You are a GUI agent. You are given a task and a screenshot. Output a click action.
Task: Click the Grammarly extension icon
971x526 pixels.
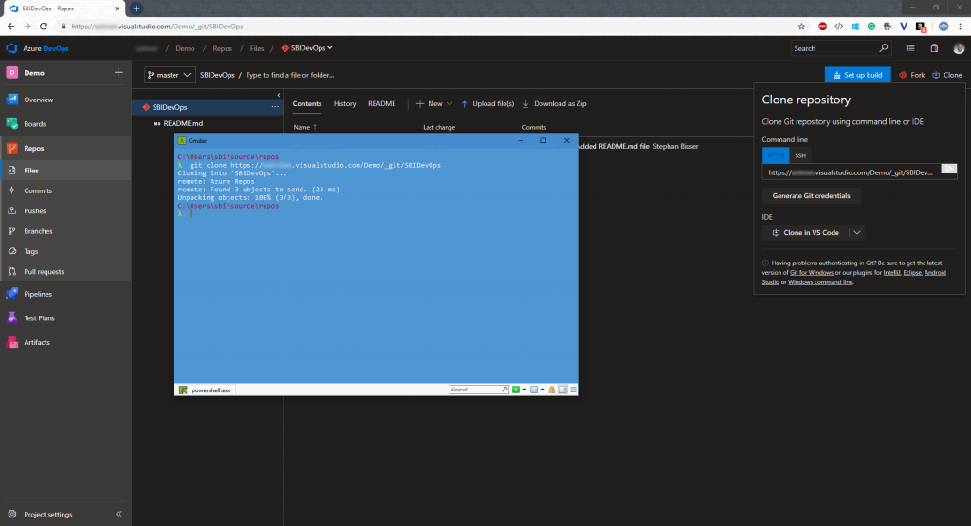click(x=871, y=26)
